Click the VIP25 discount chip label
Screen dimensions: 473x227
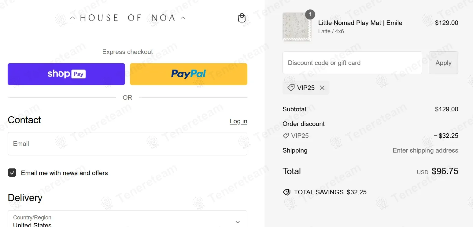(x=306, y=88)
